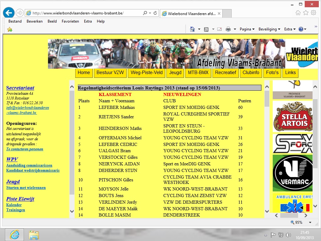Click the Read mail icon

coord(219,29)
